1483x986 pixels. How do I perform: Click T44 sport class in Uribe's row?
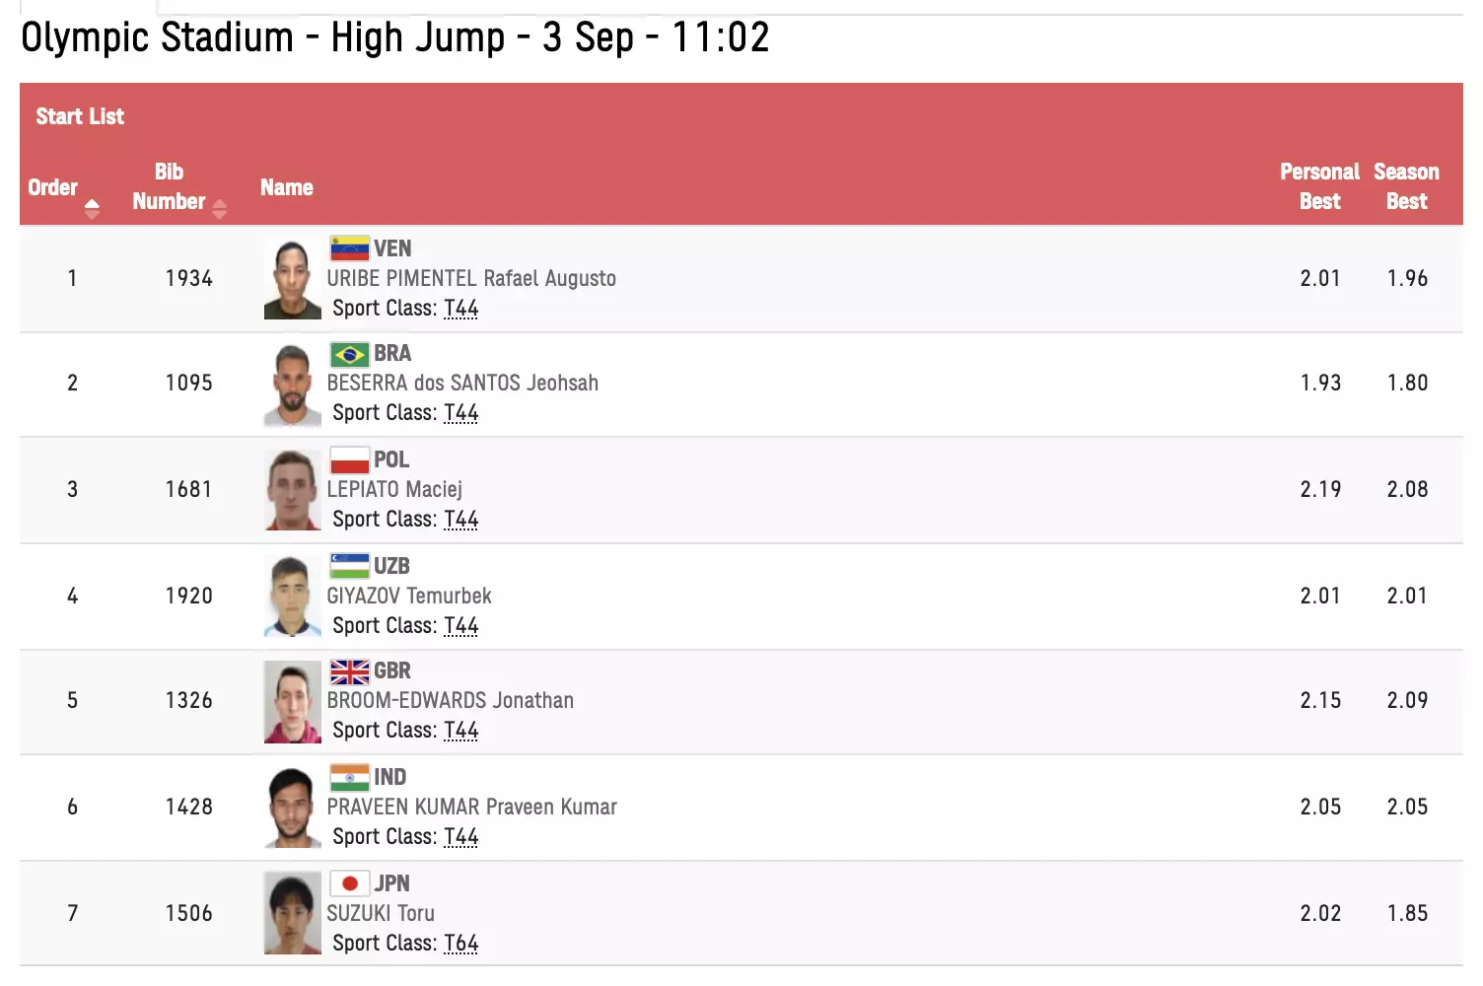[460, 309]
